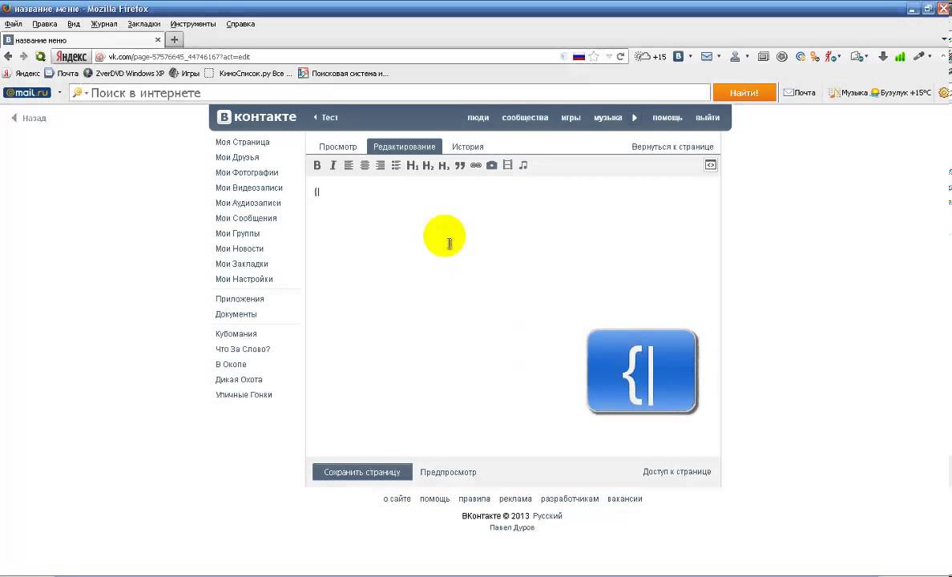This screenshot has height=577, width=952.
Task: Open the Почта bookmark in bookmarks bar
Action: coord(62,74)
